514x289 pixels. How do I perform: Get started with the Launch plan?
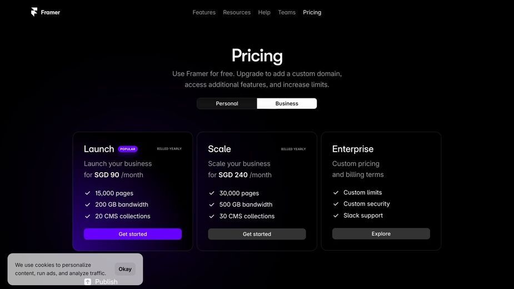click(x=133, y=234)
